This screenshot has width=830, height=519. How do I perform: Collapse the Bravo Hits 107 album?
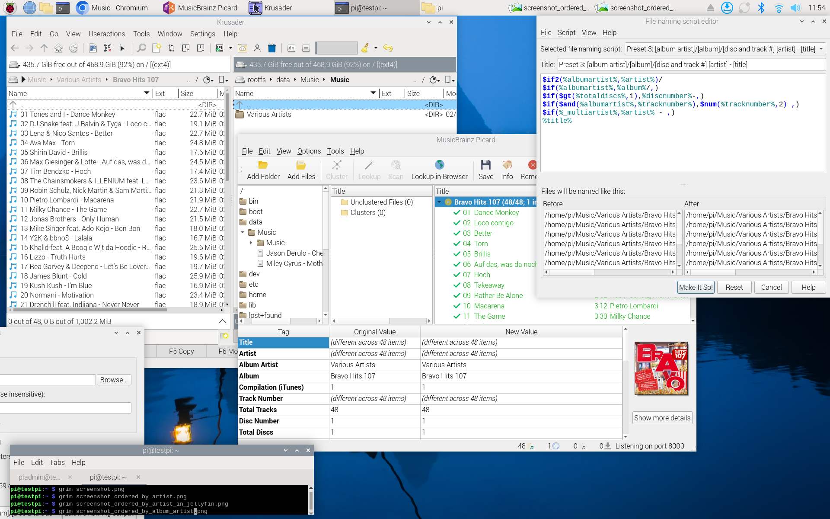[439, 202]
